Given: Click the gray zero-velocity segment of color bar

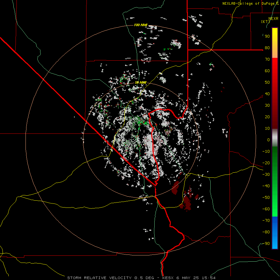Looking at the screenshot, I should point(275,138).
